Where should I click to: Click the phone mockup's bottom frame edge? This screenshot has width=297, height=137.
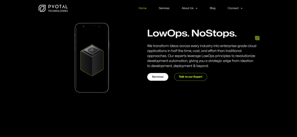(92, 92)
